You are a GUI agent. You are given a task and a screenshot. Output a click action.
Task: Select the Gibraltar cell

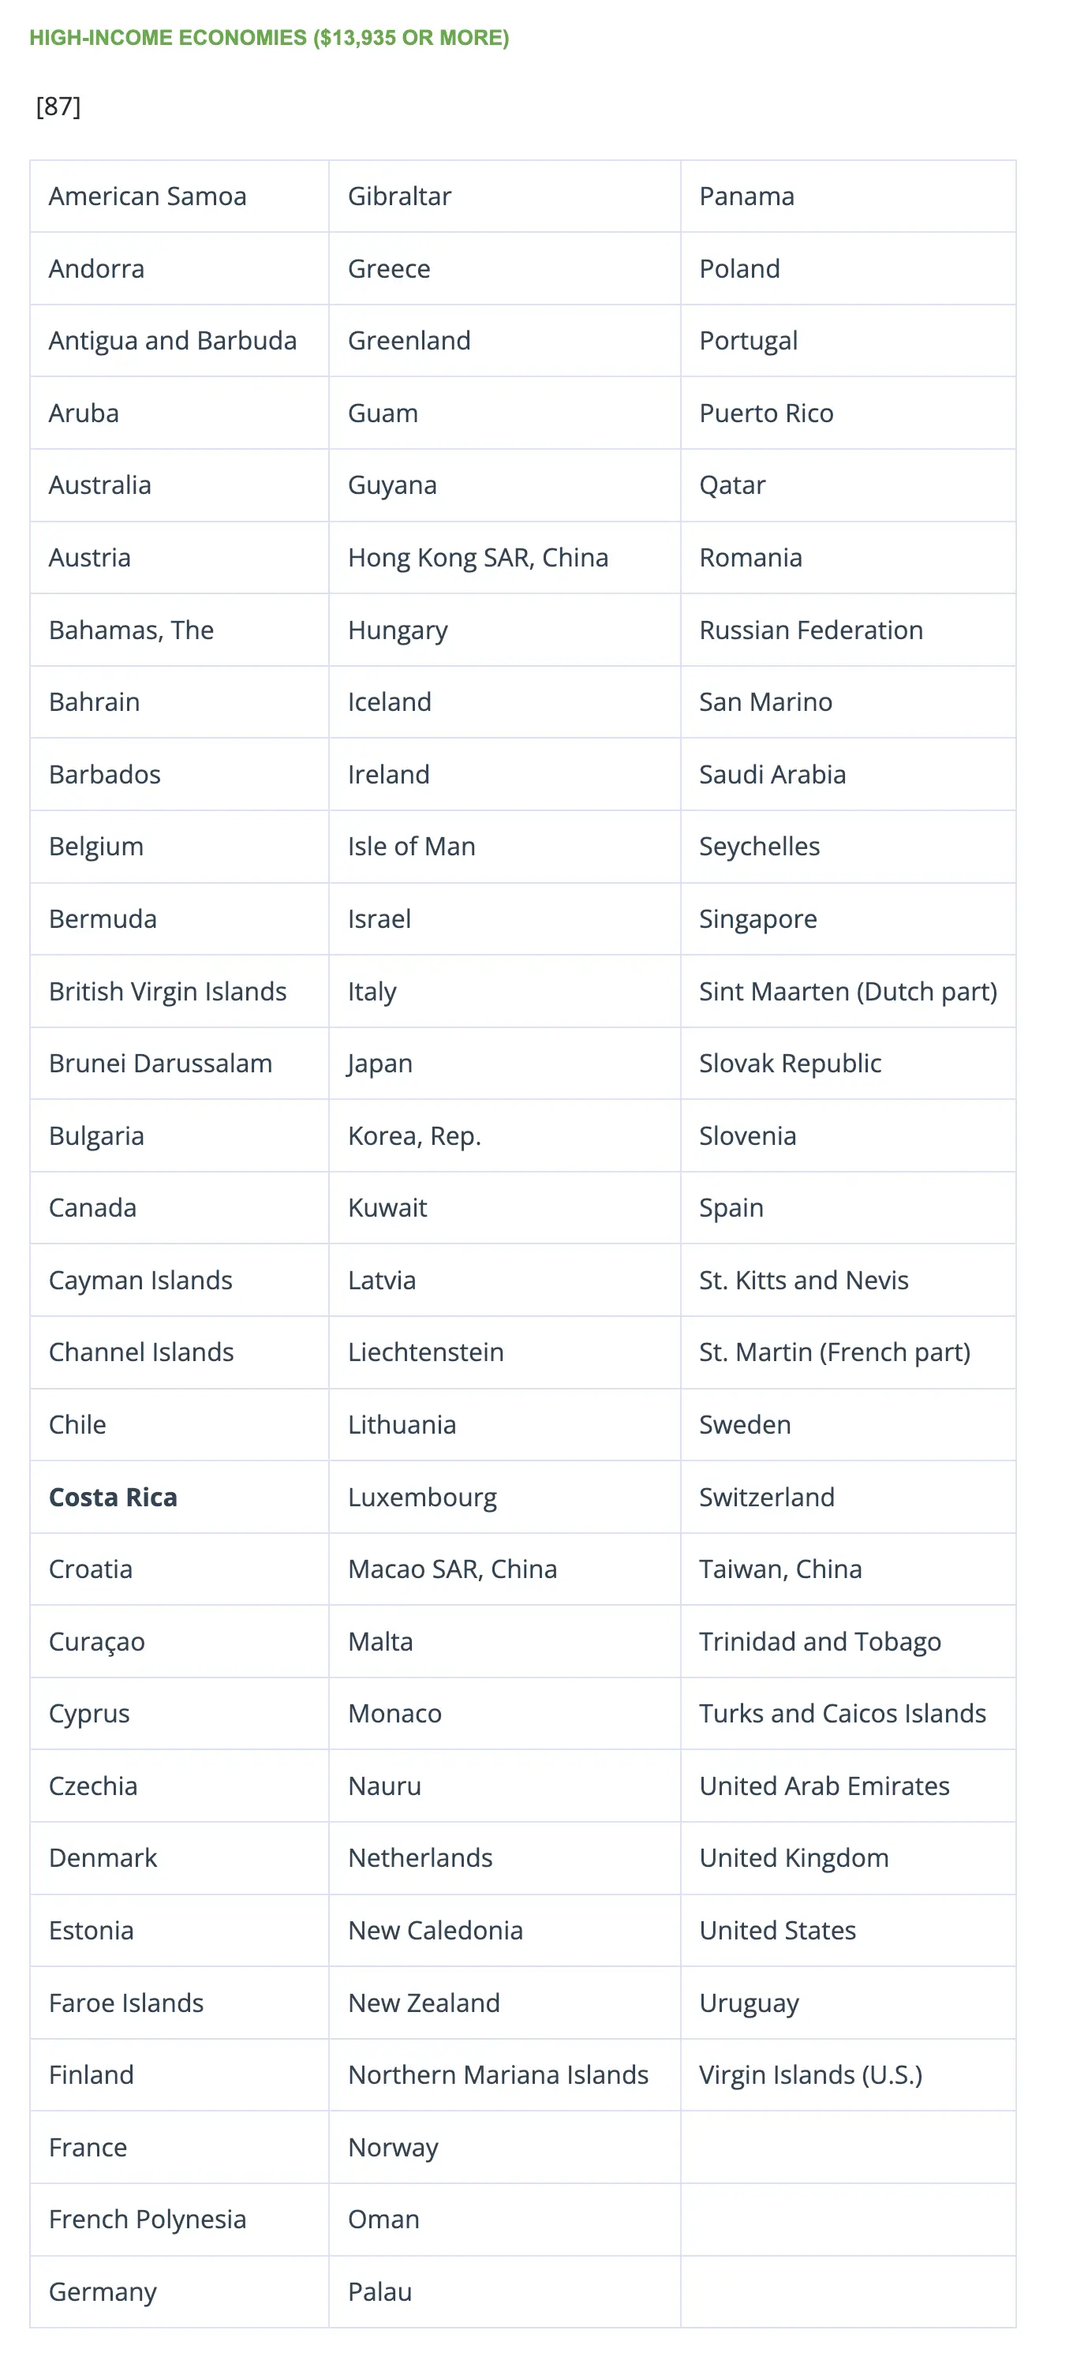505,196
